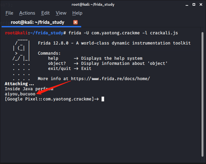This screenshot has width=206, height=164.
Task: Open the View menu
Action: [61, 13]
